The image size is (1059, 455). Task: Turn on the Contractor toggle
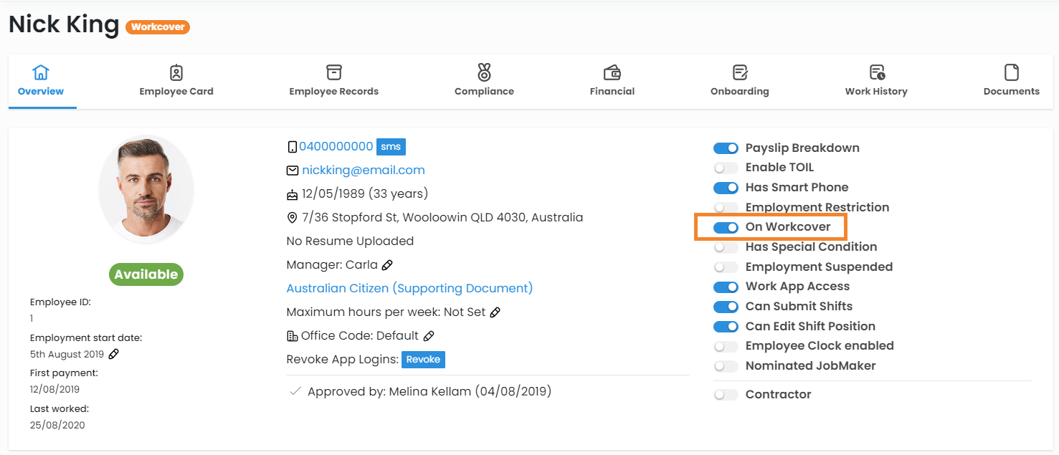click(x=726, y=395)
